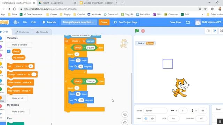Click the sprite x position field
The height and width of the screenshot is (125, 223).
(183, 110)
